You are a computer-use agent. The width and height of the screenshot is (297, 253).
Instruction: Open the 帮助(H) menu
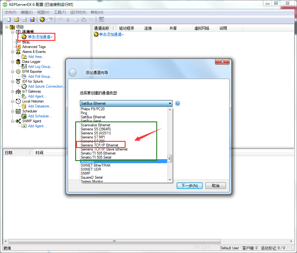tap(97, 12)
